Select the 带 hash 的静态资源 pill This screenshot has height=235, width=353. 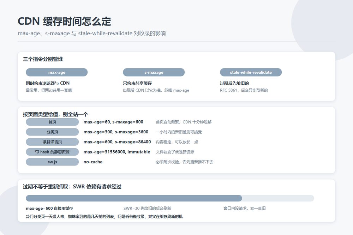coord(52,152)
